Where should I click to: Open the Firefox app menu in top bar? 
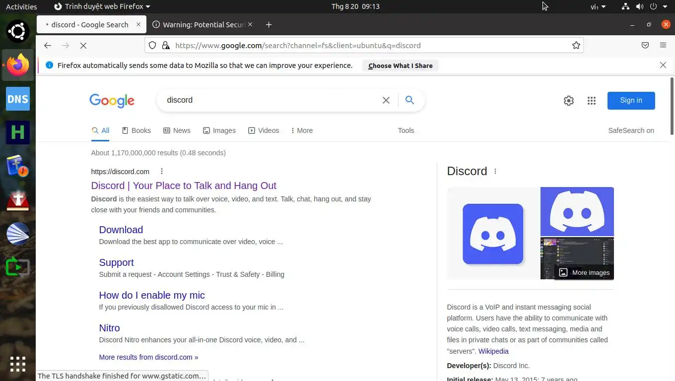(102, 6)
